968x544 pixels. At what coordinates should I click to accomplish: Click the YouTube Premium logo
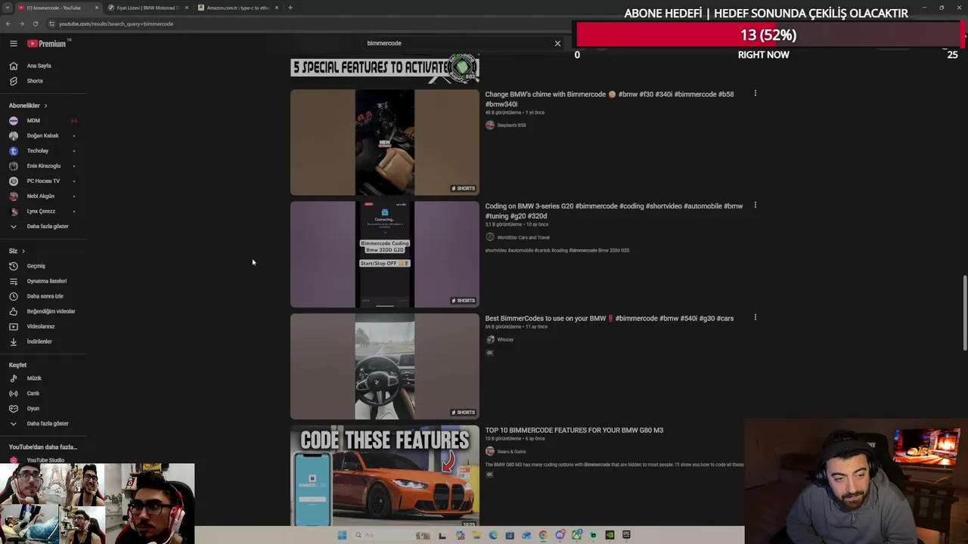[47, 44]
